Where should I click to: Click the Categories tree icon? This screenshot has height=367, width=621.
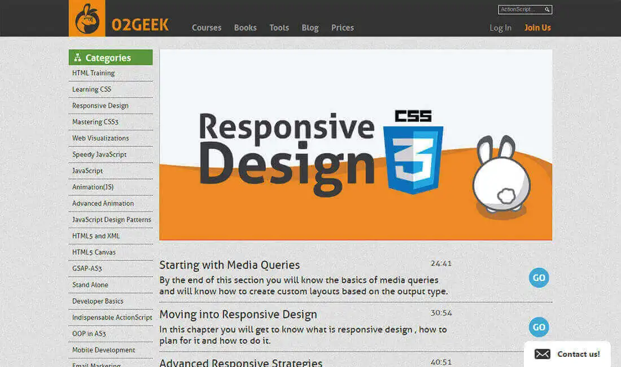pyautogui.click(x=78, y=58)
